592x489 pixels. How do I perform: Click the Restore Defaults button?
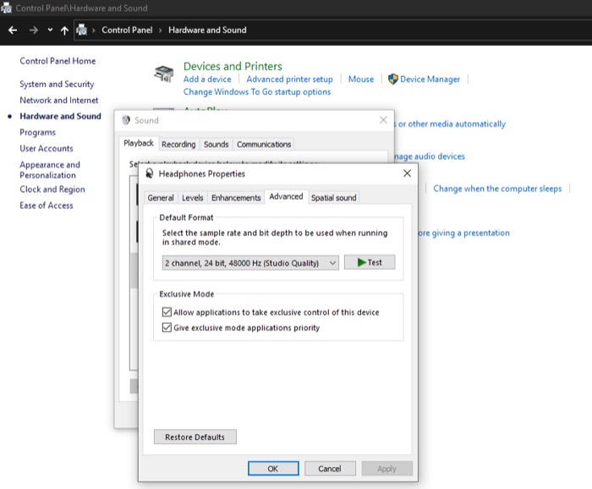point(195,437)
